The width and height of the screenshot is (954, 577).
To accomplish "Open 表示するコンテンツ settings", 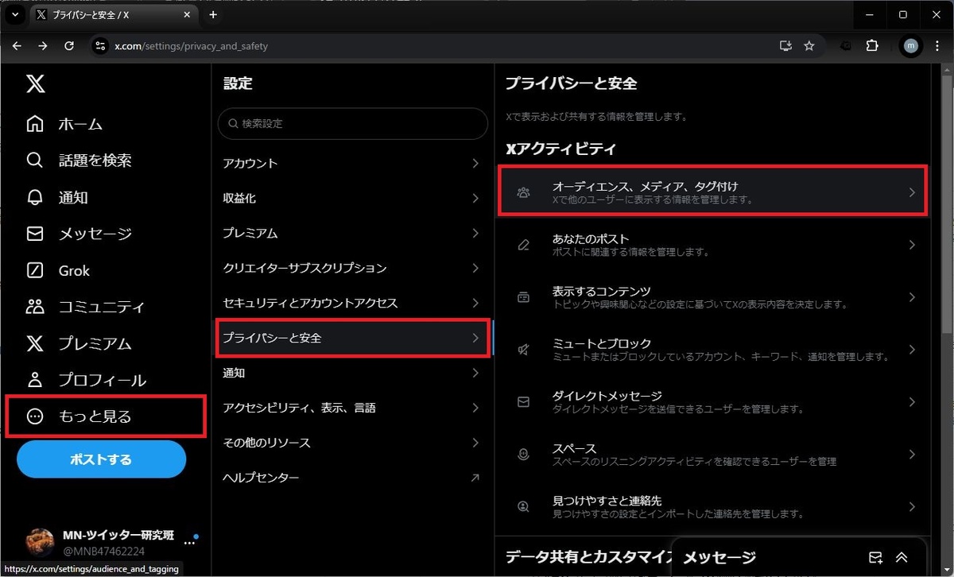I will coord(712,297).
